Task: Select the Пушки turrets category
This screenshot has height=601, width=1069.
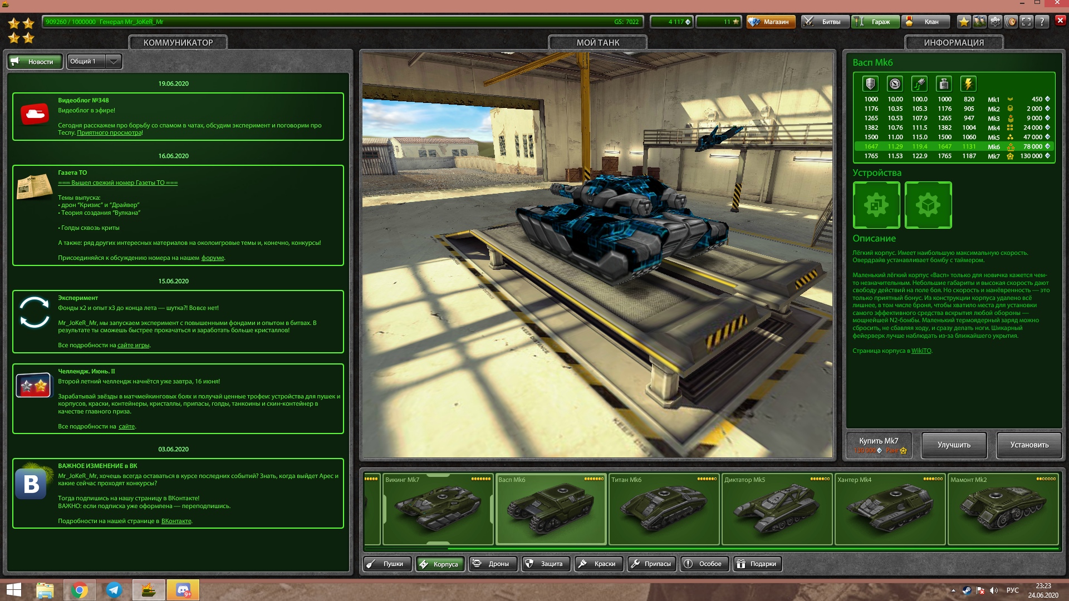Action: (x=388, y=564)
